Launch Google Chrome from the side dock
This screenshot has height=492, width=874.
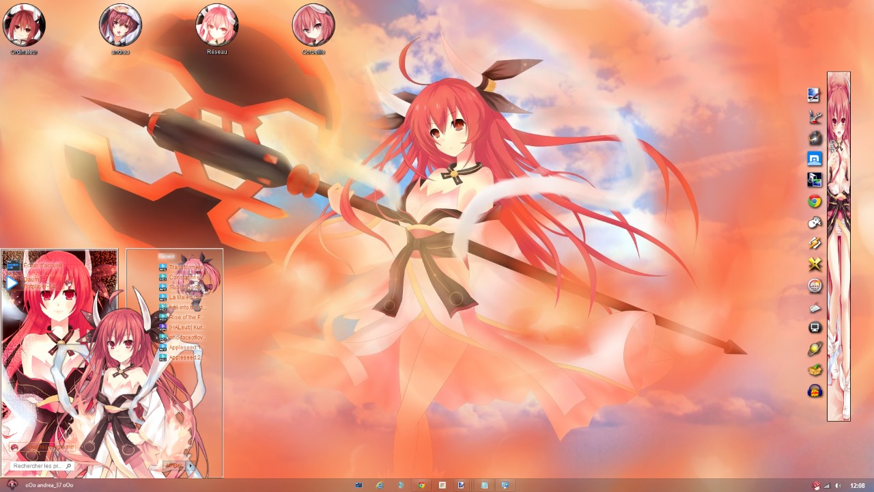[x=815, y=201]
